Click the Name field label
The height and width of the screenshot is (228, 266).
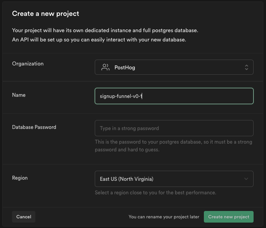pyautogui.click(x=19, y=95)
